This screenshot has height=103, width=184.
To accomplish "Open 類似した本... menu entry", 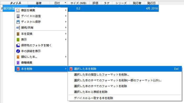I will 41,57.
